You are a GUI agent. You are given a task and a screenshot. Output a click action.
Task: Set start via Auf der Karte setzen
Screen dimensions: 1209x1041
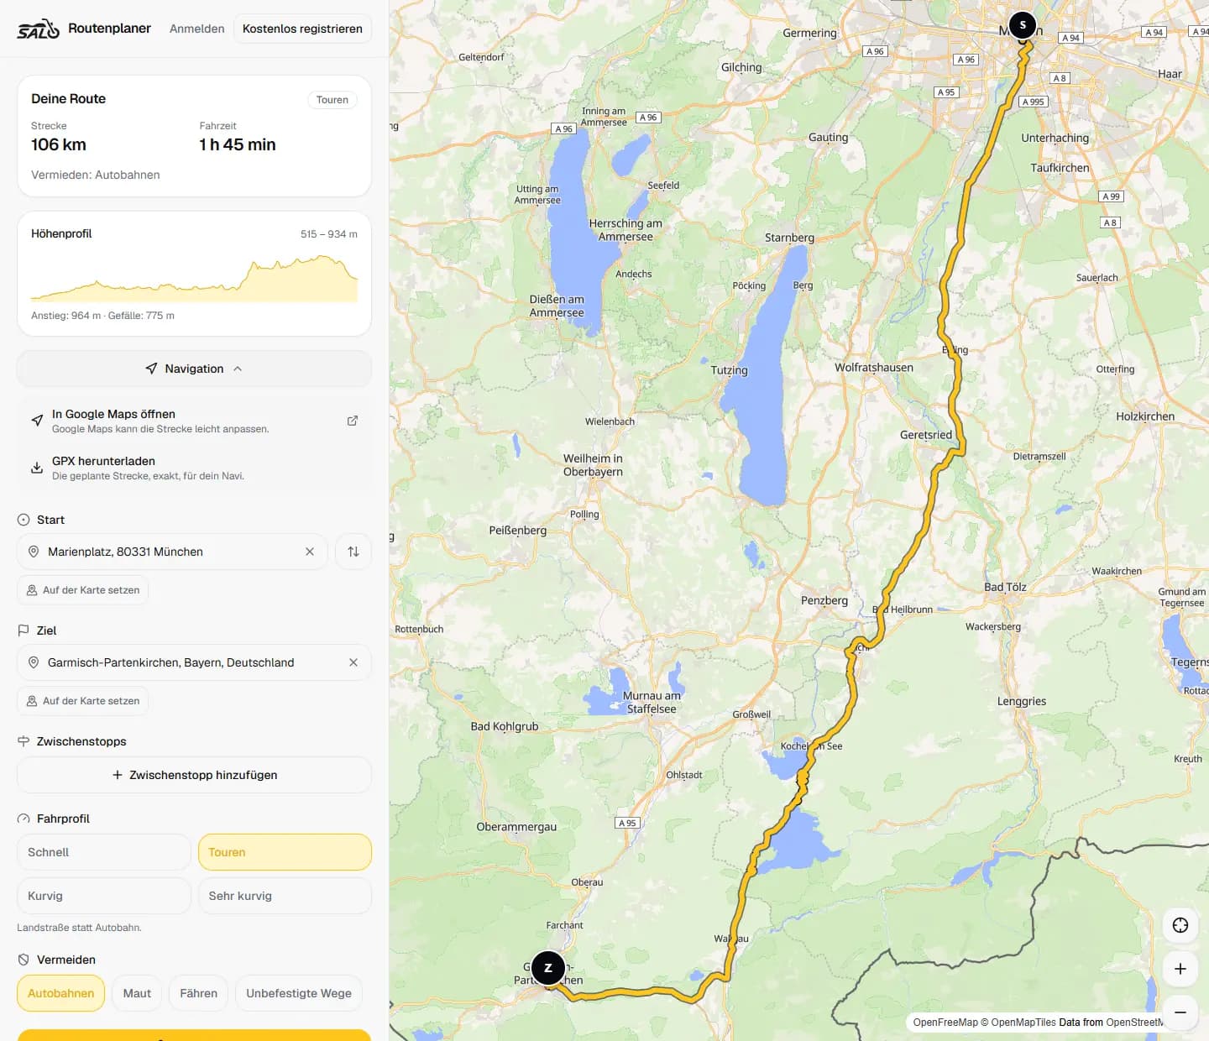coord(83,590)
